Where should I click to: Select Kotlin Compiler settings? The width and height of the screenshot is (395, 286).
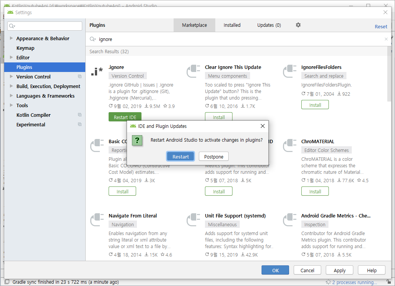(33, 115)
